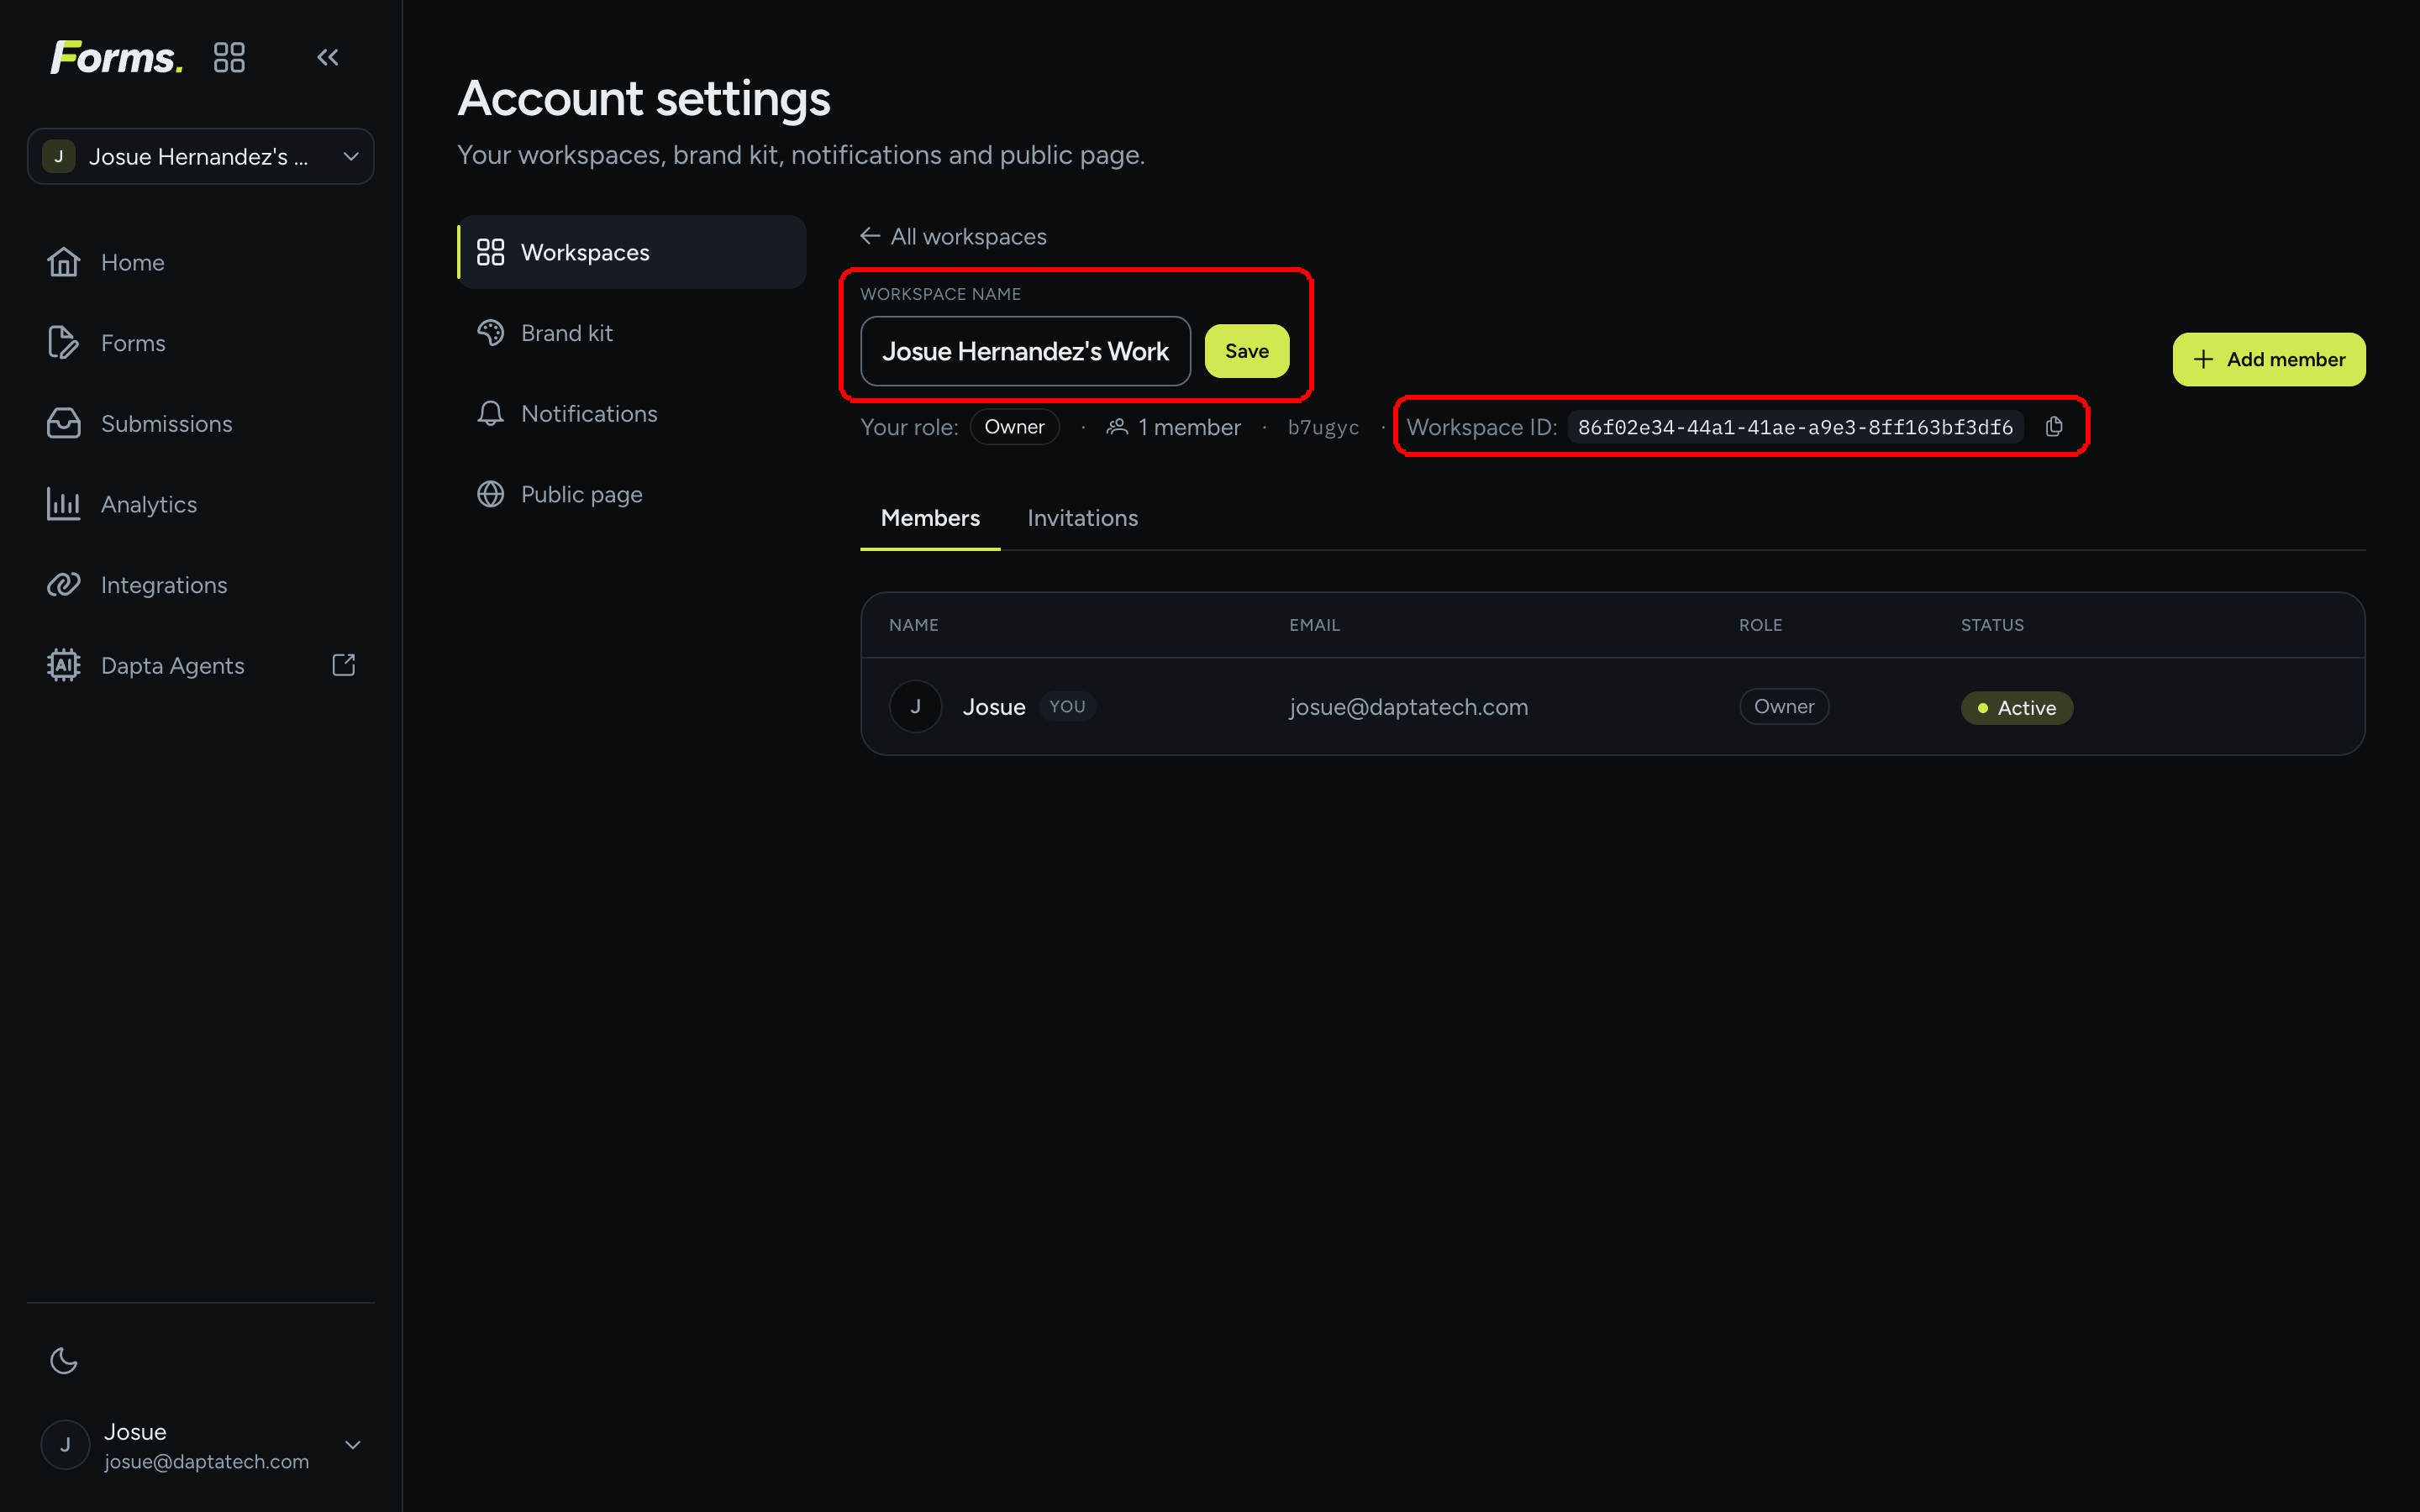Click the EMAIL column header

click(1314, 625)
